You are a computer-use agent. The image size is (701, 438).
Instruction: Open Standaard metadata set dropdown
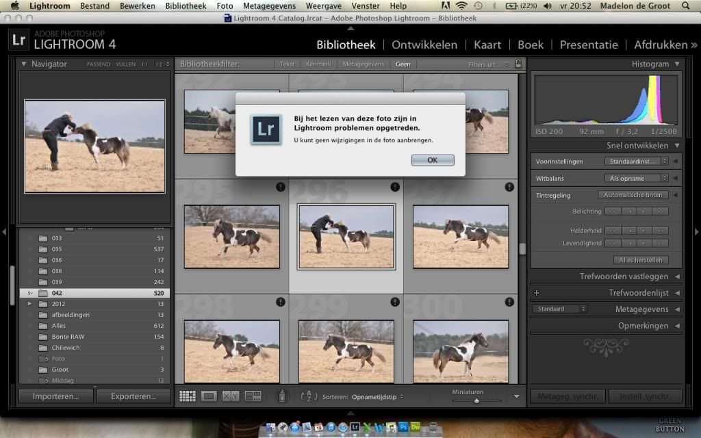(559, 309)
